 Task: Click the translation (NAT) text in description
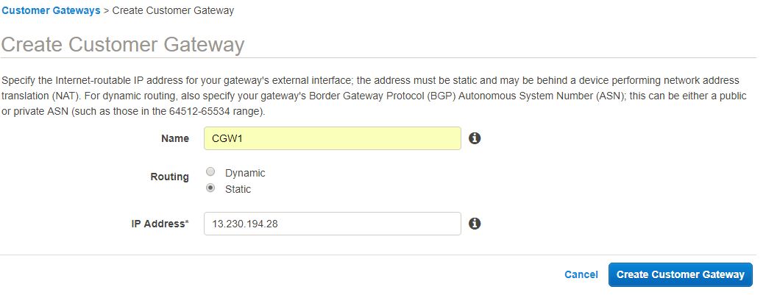click(38, 96)
